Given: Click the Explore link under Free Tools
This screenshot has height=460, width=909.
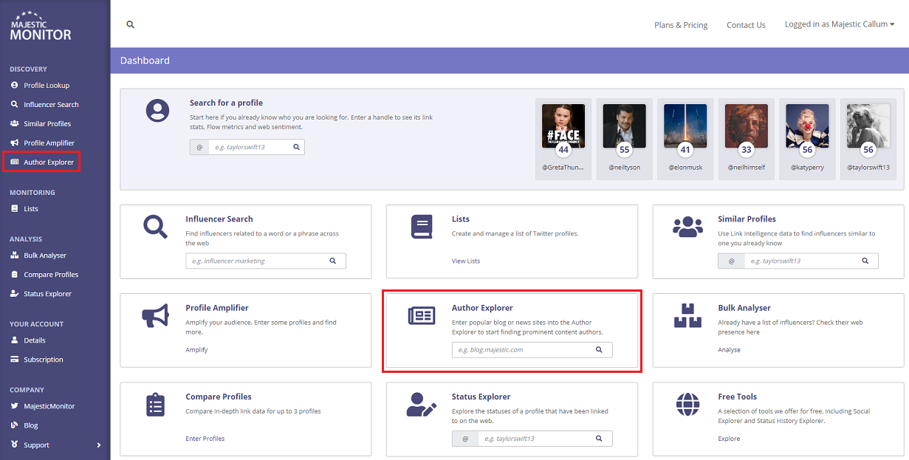Looking at the screenshot, I should click(729, 439).
